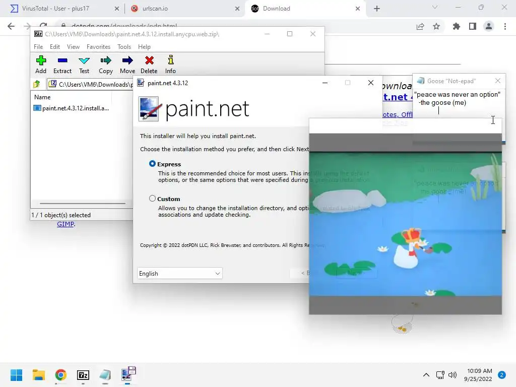516x387 pixels.
Task: Select the Custom installation option
Action: [152, 199]
